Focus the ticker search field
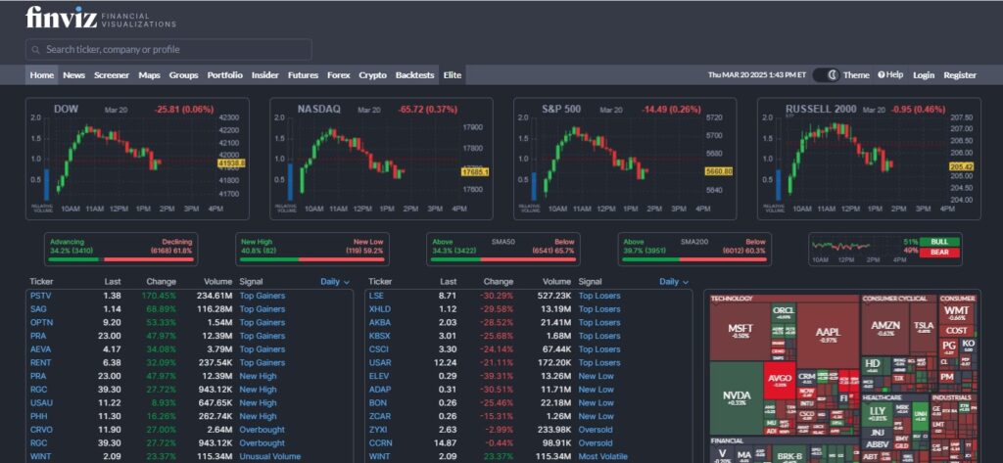The width and height of the screenshot is (1003, 463). [168, 50]
